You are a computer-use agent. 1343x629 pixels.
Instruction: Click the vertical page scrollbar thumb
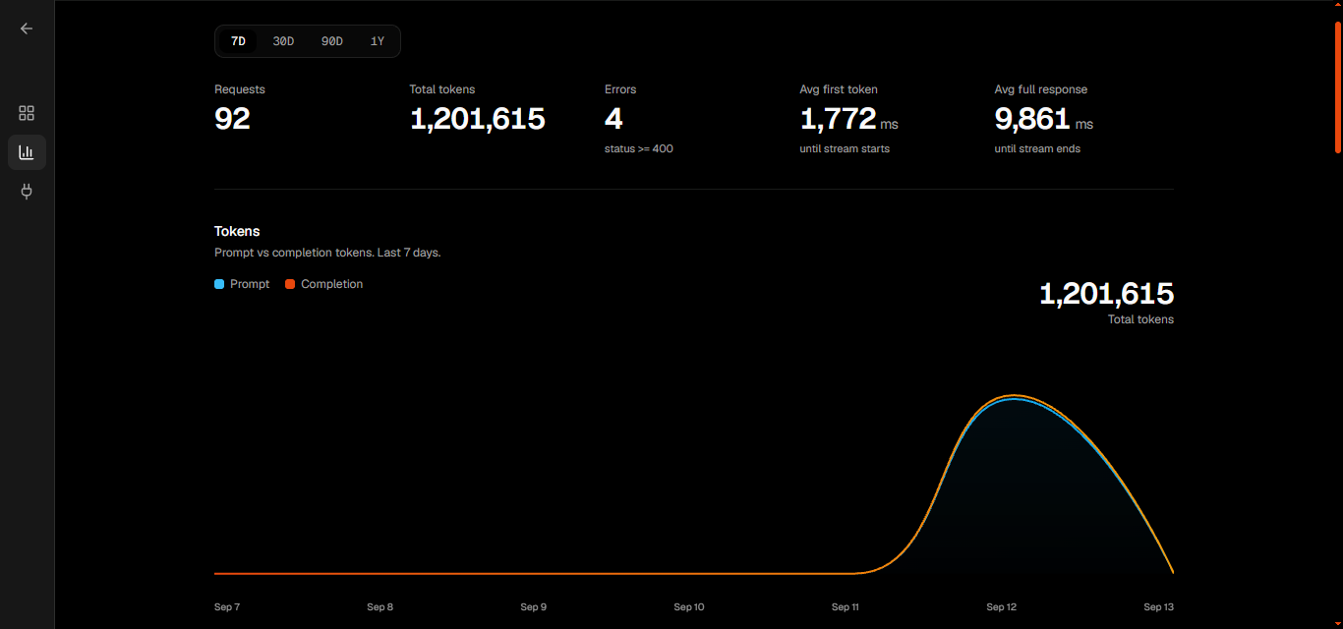tap(1338, 86)
